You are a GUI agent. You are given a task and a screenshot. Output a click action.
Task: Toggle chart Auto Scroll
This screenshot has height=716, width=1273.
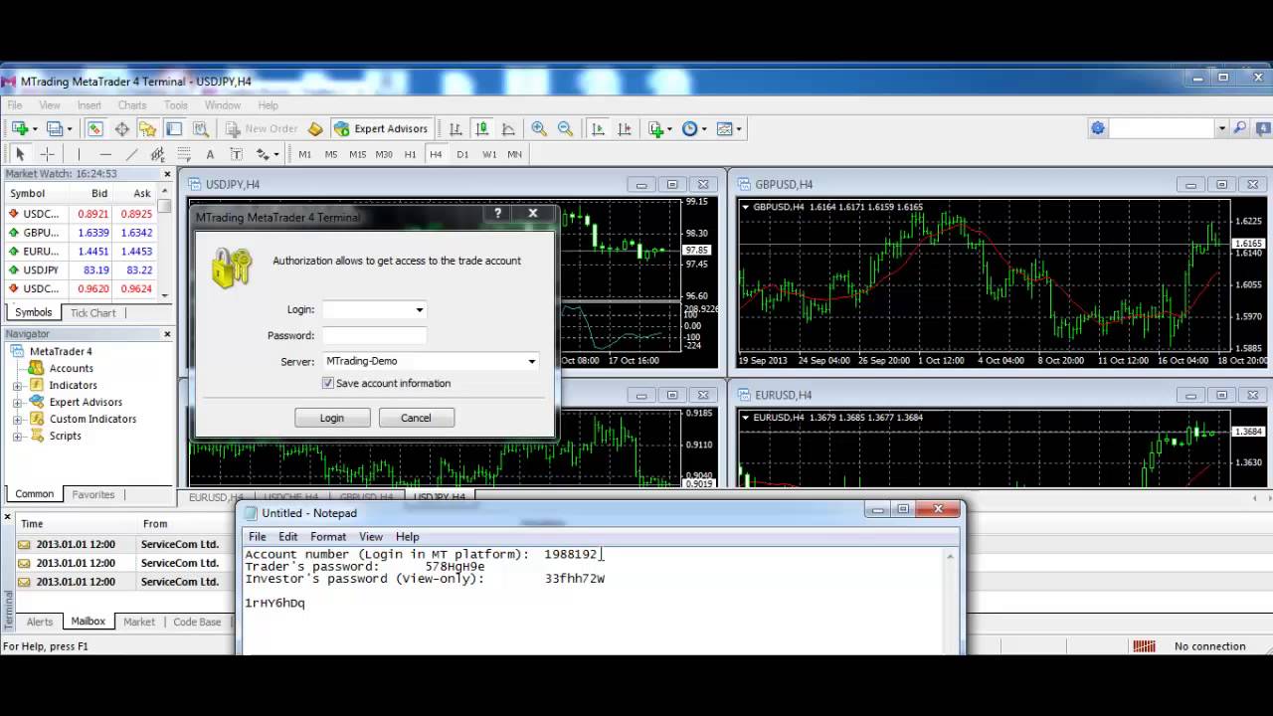click(x=598, y=128)
